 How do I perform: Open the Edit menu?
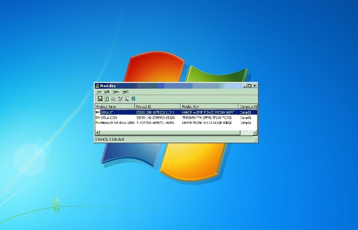107,92
